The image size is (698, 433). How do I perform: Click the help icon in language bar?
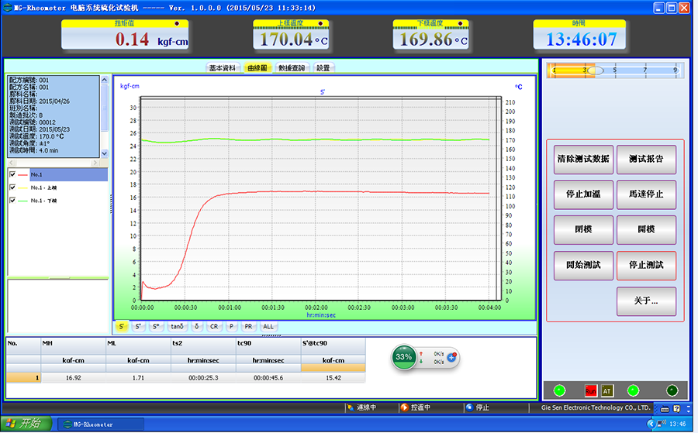click(x=676, y=408)
